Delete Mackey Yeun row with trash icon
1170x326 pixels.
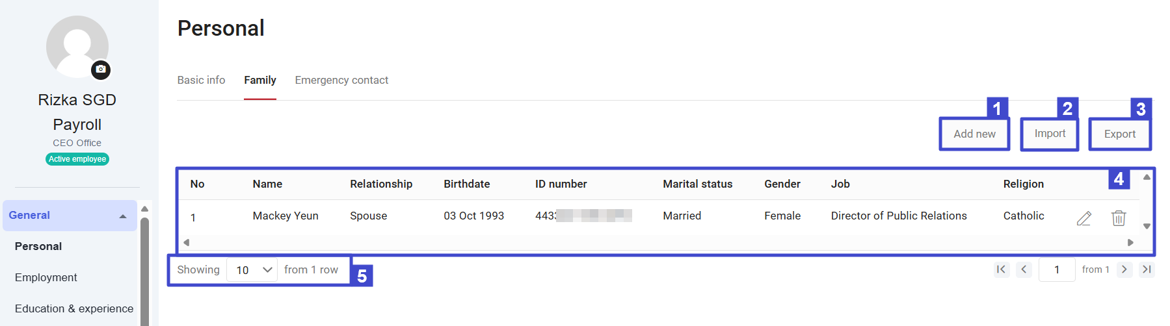[x=1119, y=218]
